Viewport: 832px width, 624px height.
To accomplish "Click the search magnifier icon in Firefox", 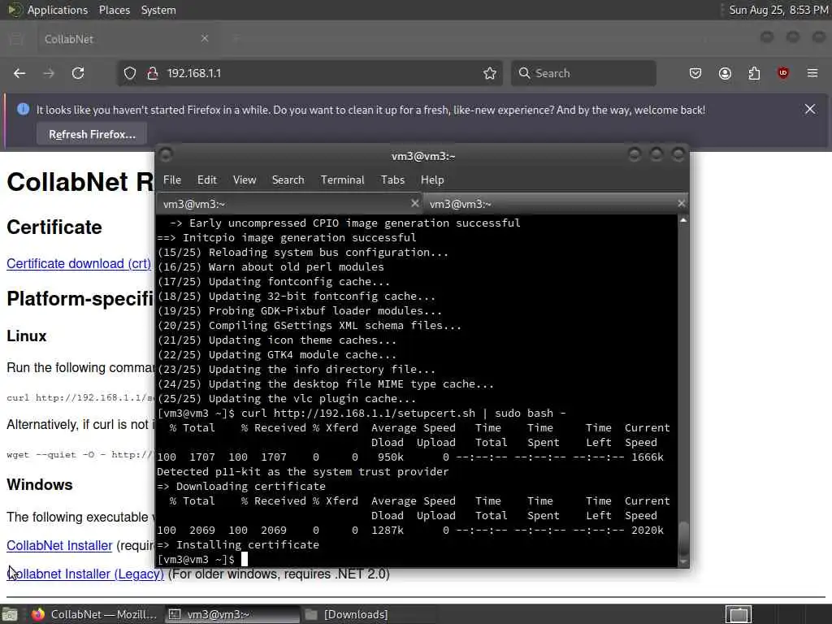I will click(x=524, y=73).
